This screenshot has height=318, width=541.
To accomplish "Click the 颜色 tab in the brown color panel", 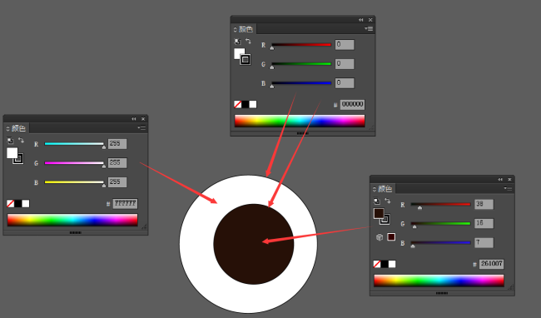I will (383, 189).
